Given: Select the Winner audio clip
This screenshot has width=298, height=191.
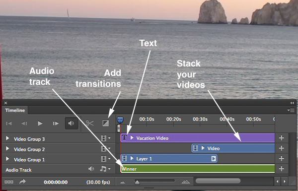Looking at the screenshot, I should (198, 169).
